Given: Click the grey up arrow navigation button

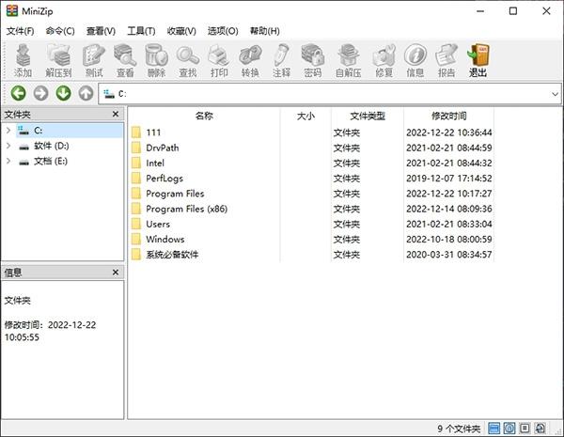Looking at the screenshot, I should (x=86, y=94).
